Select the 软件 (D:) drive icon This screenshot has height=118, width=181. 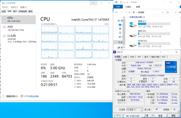point(133,35)
